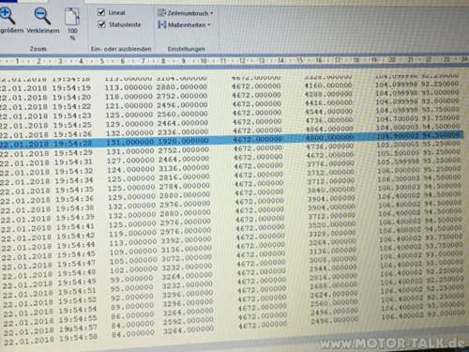Click the ruler at mark 14
This screenshot has width=469, height=352.
pos(280,60)
